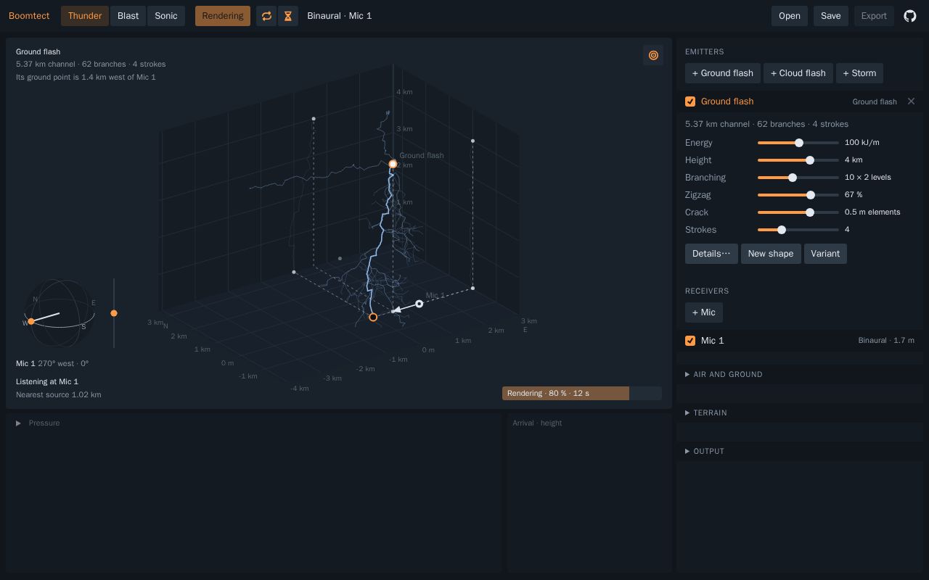Click 'Listening at Mic 1' text
Screen dimensions: 929x580
pyautogui.click(x=47, y=382)
